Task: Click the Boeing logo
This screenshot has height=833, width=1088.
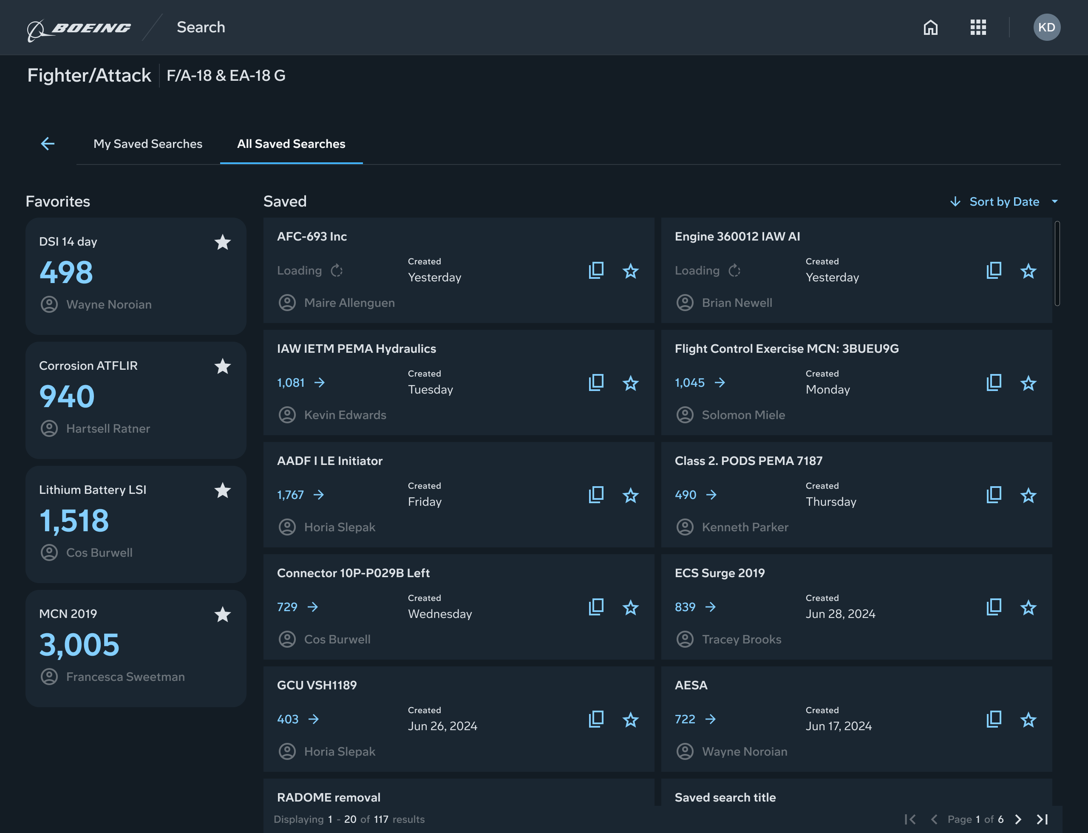Action: point(79,29)
